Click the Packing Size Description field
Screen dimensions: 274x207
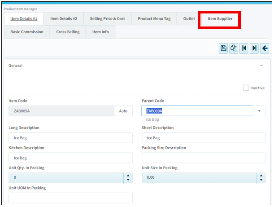(203, 158)
